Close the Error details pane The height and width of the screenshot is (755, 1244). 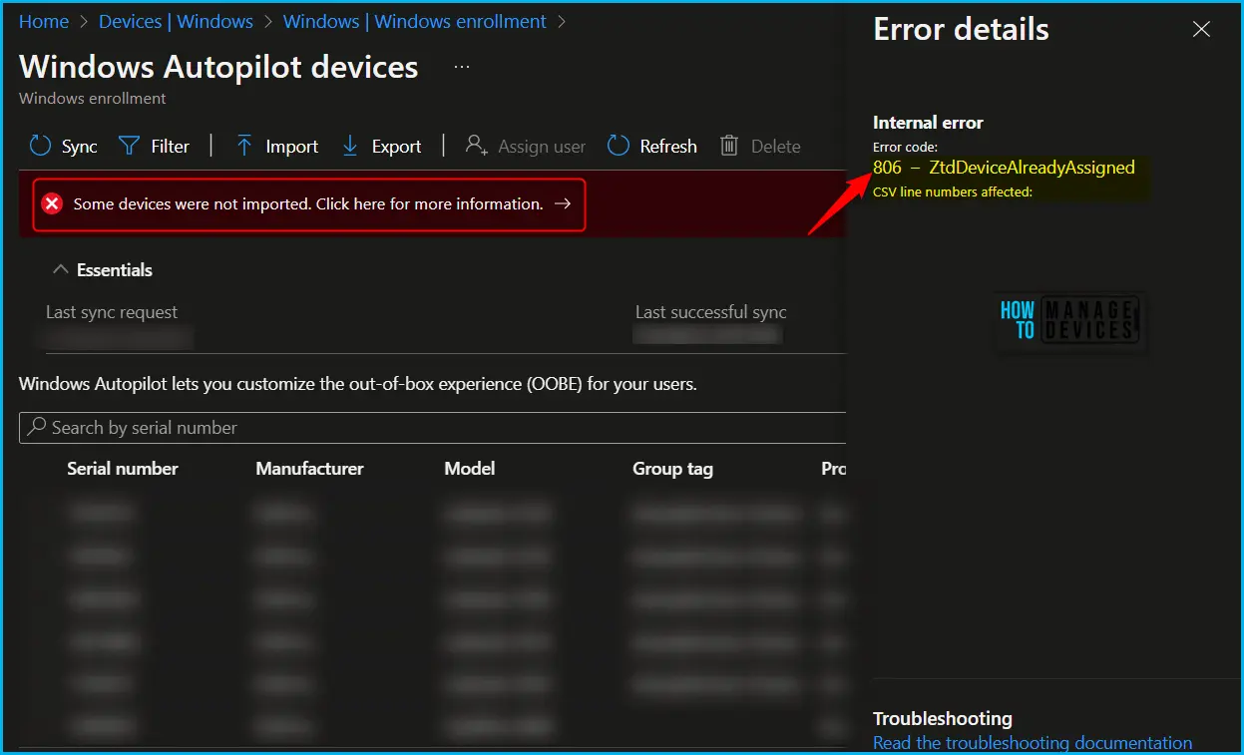(x=1201, y=29)
